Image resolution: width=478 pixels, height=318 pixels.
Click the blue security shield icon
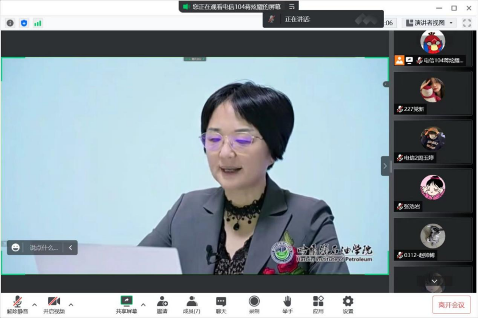point(24,23)
